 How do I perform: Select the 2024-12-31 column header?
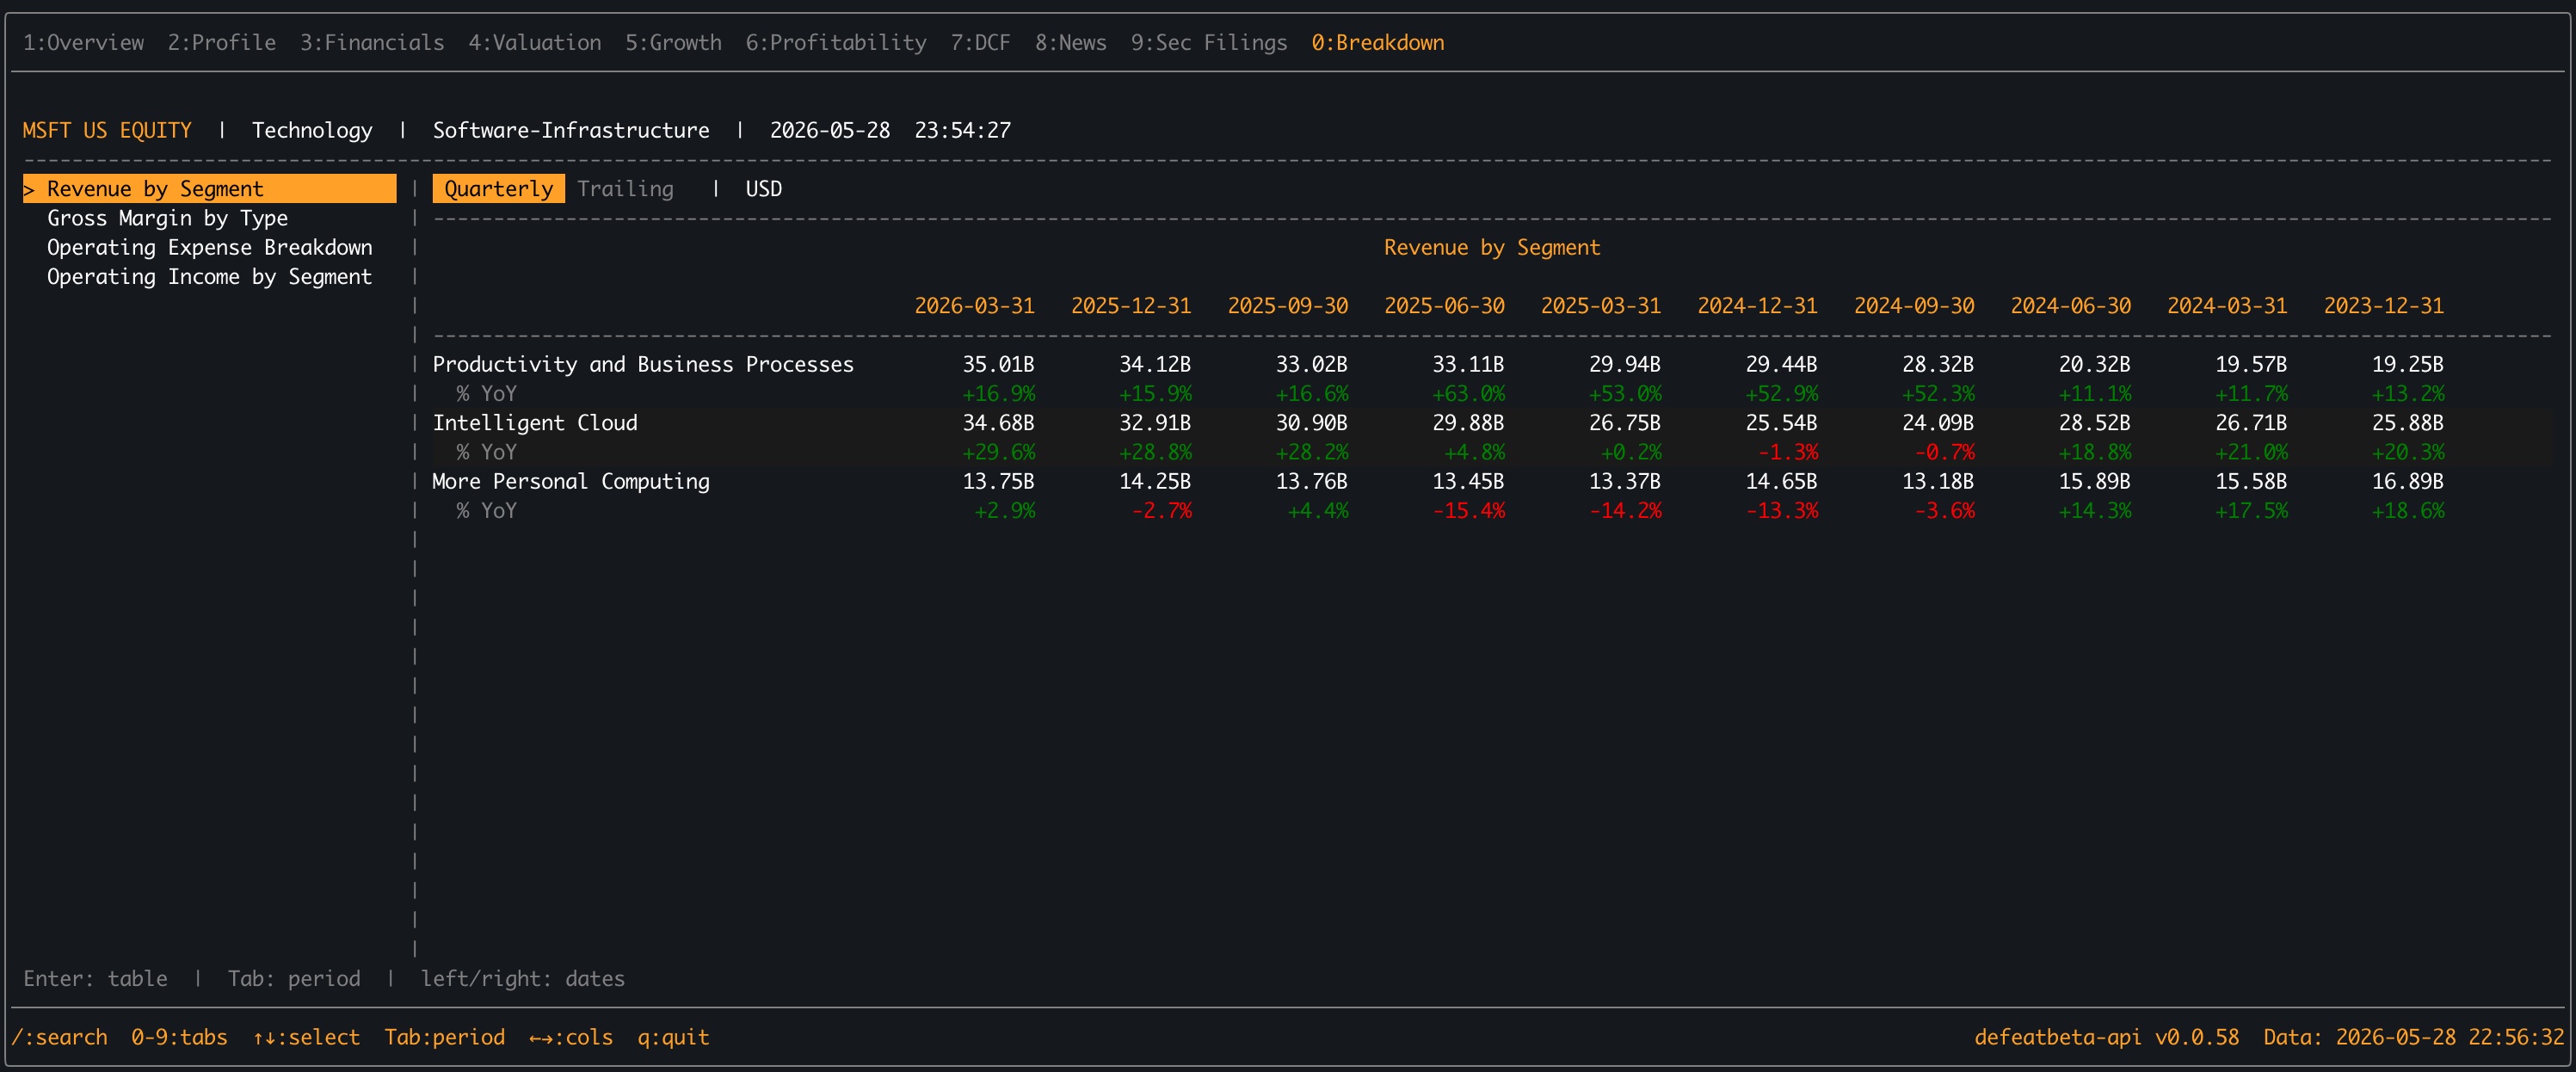tap(1758, 306)
